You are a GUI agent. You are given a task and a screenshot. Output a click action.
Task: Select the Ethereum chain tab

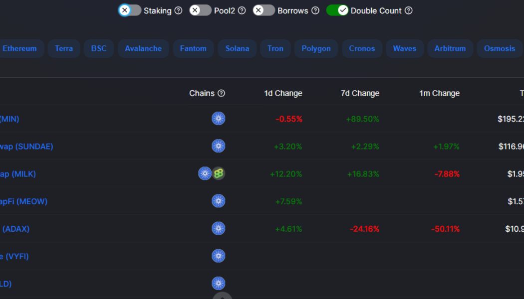(x=20, y=48)
